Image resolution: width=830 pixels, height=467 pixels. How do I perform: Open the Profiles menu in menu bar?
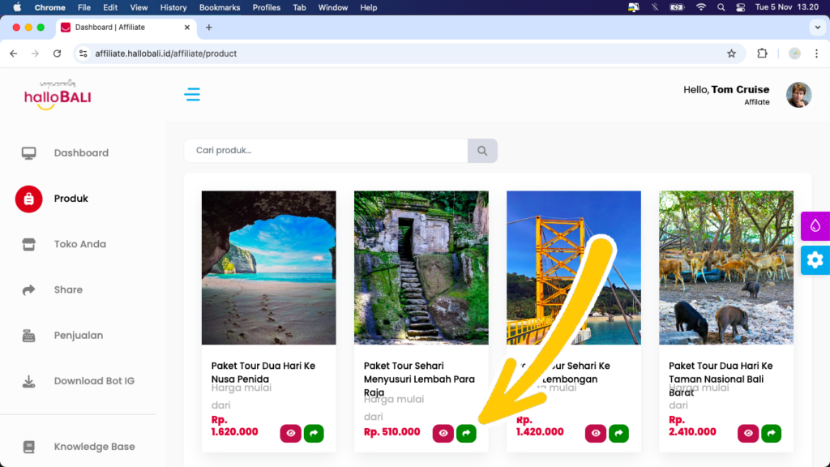click(266, 7)
